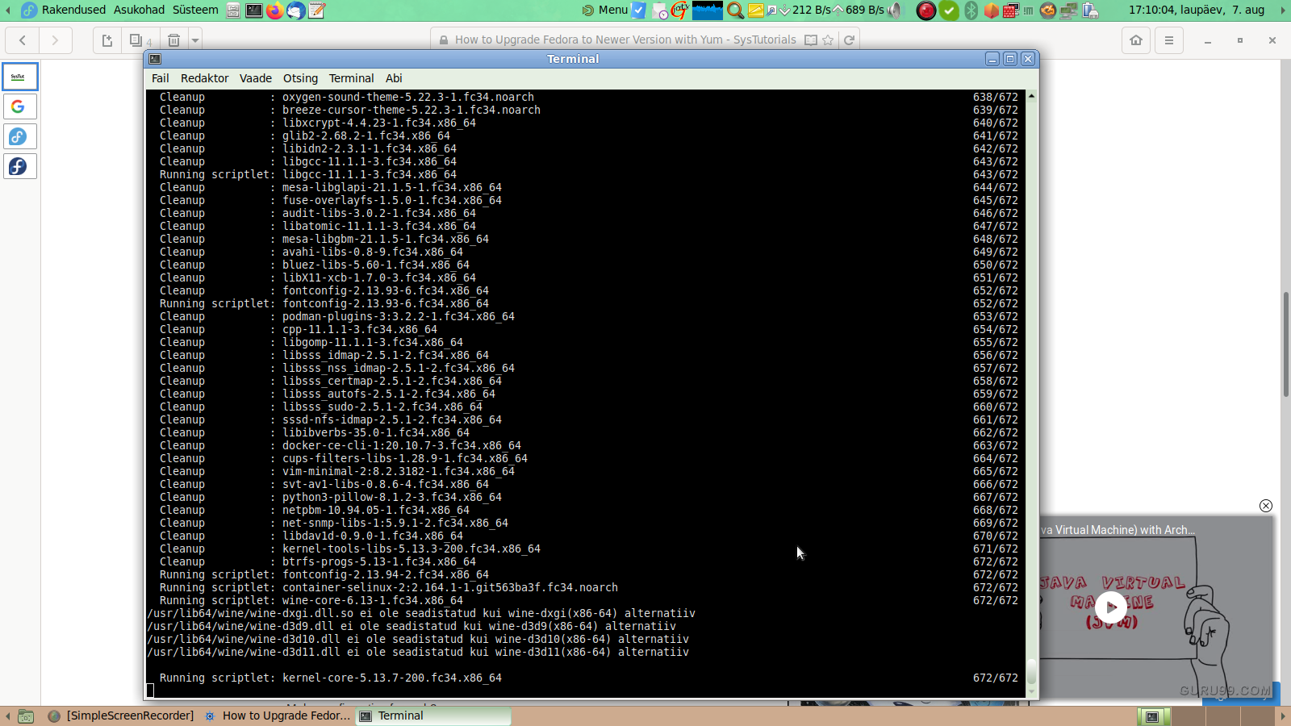
Task: Play the Java Virtual Machine video
Action: point(1111,607)
